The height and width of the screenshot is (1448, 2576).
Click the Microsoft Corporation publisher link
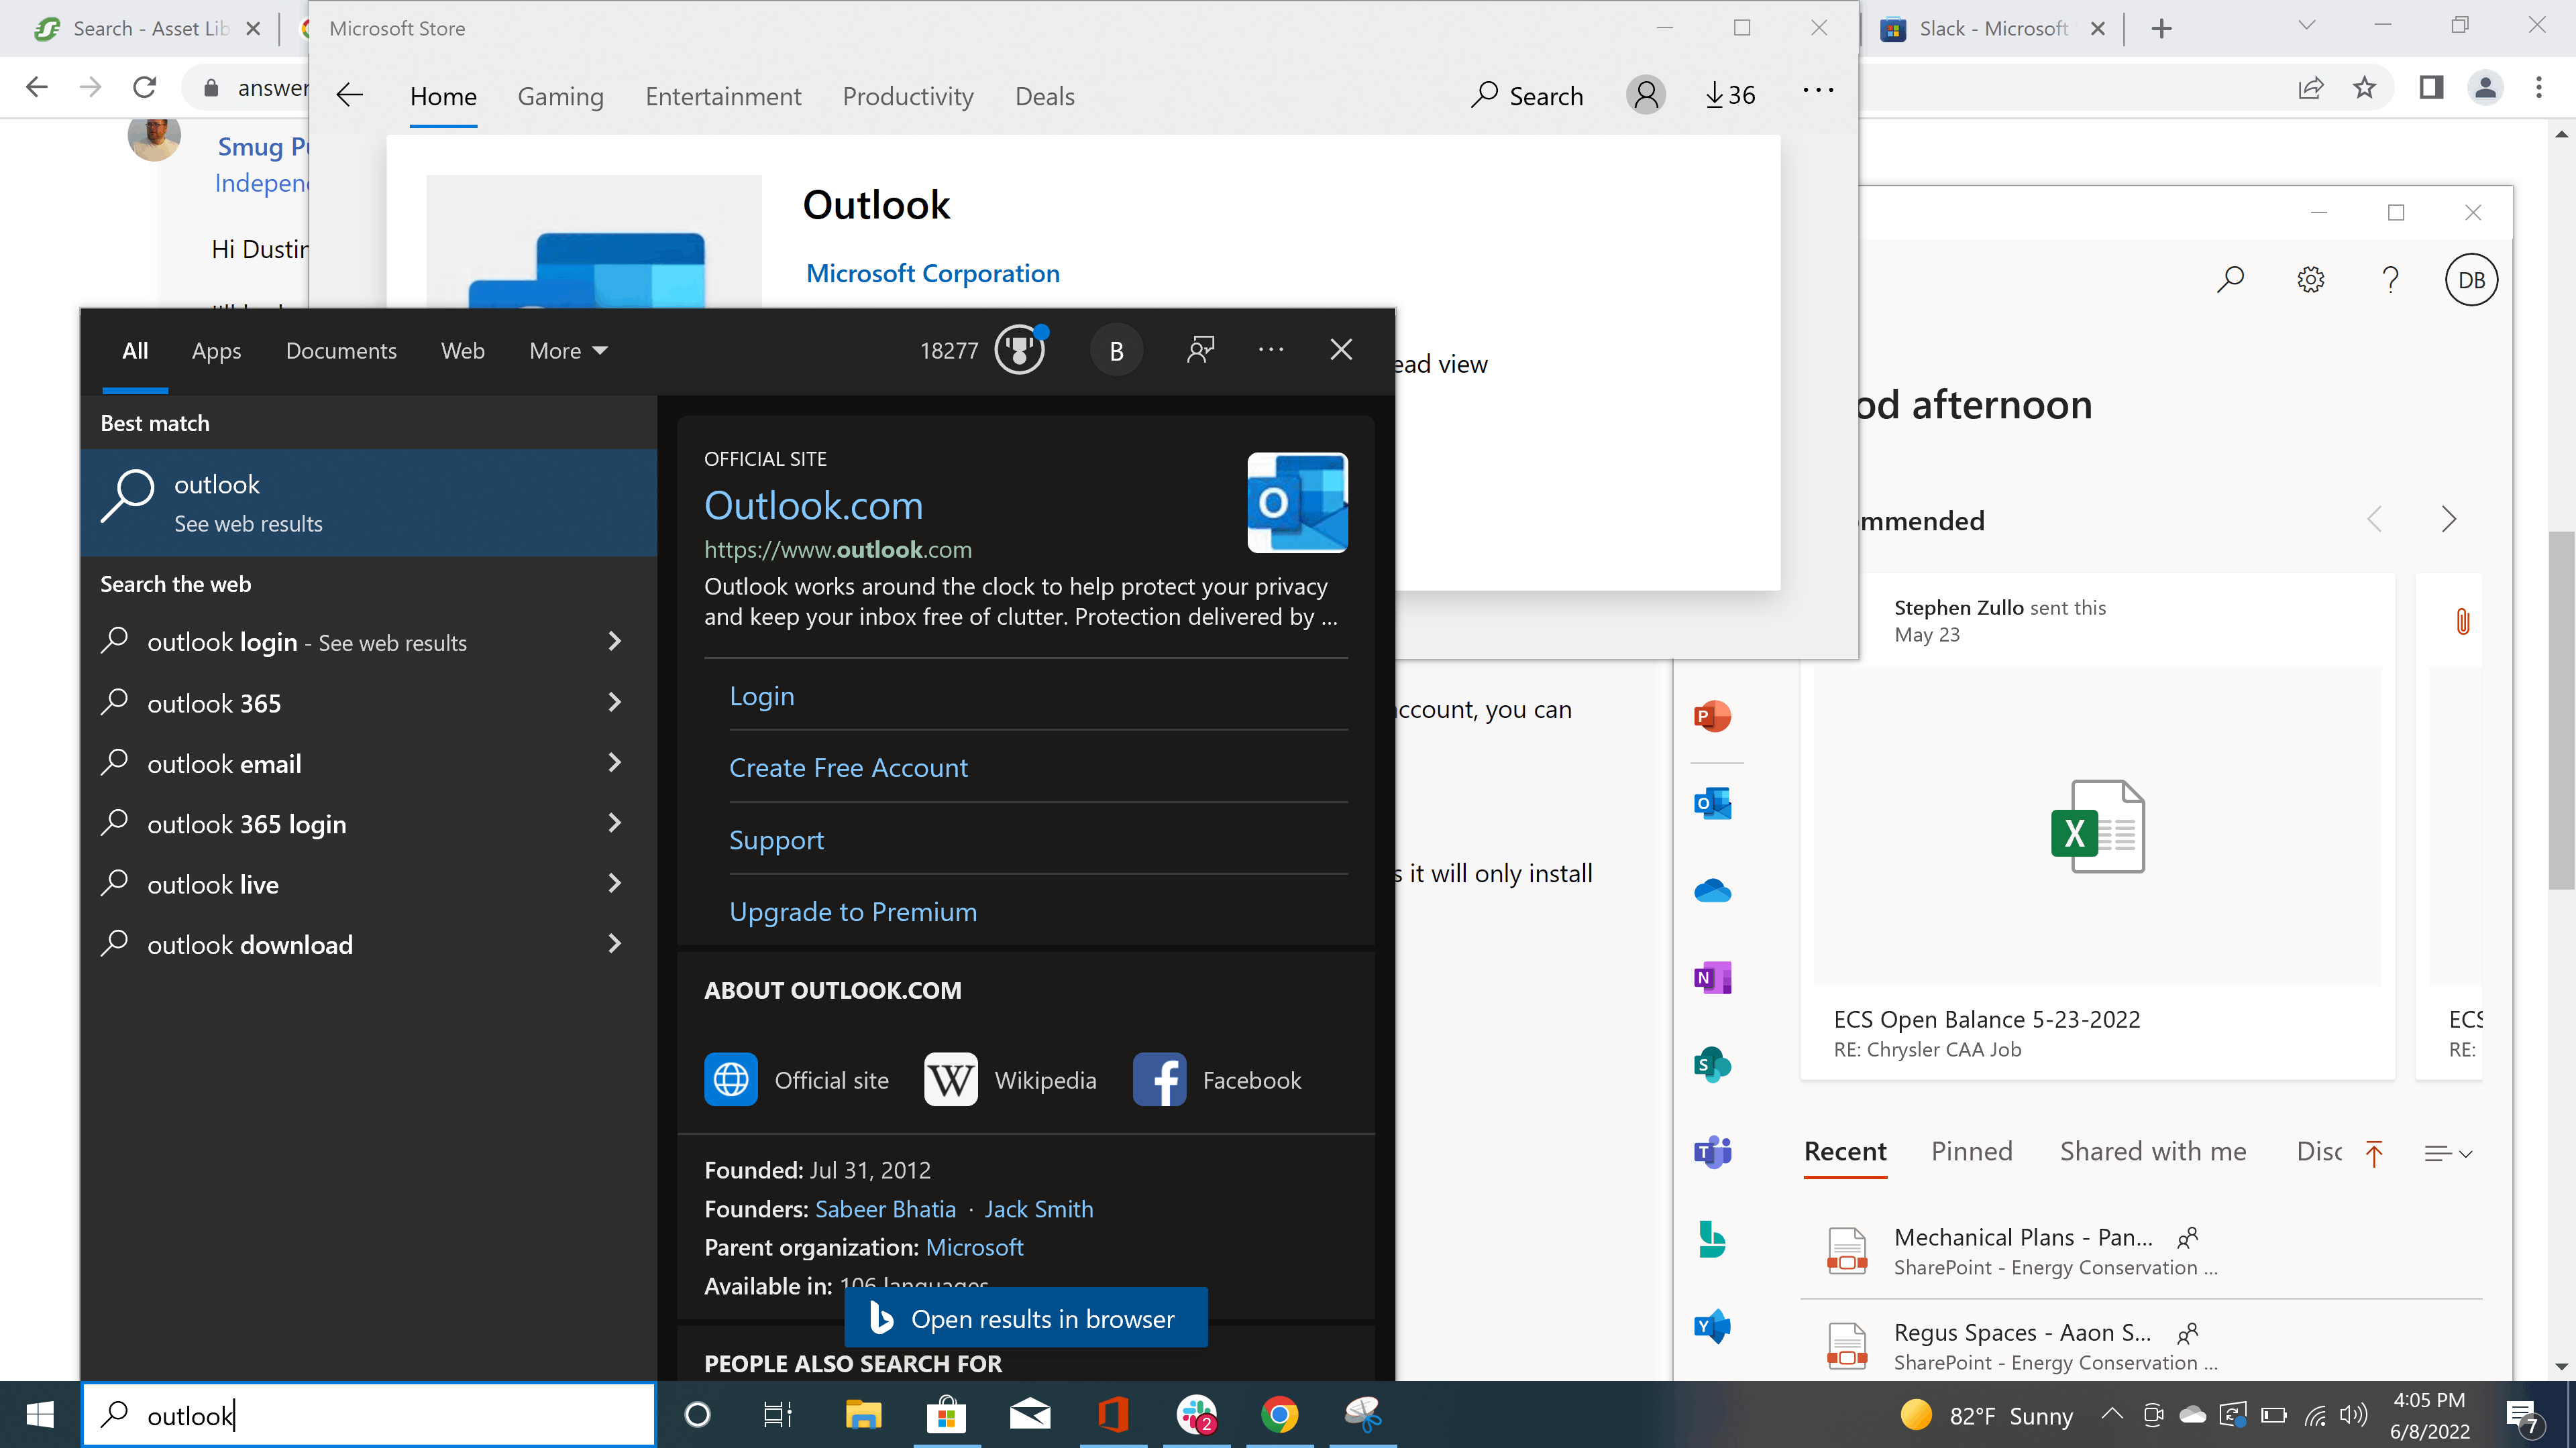coord(933,273)
